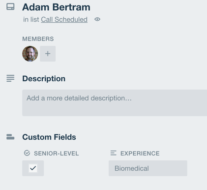Click the Custom Fields heading
The height and width of the screenshot is (190, 207).
pyautogui.click(x=49, y=137)
